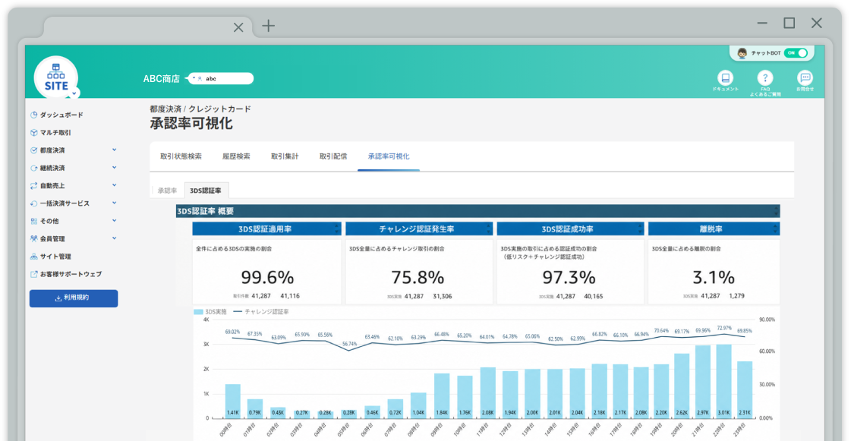Toggle the 3DS実施 legend swatch

(x=199, y=312)
